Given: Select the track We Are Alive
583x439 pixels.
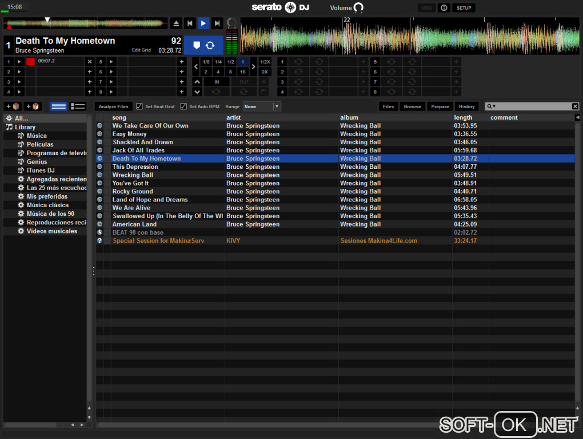Looking at the screenshot, I should coord(336,208).
